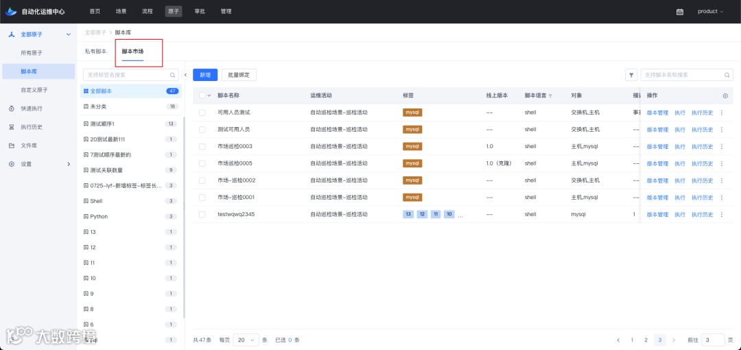The image size is (741, 350).
Task: Click the 批量绑定 button
Action: coord(239,75)
